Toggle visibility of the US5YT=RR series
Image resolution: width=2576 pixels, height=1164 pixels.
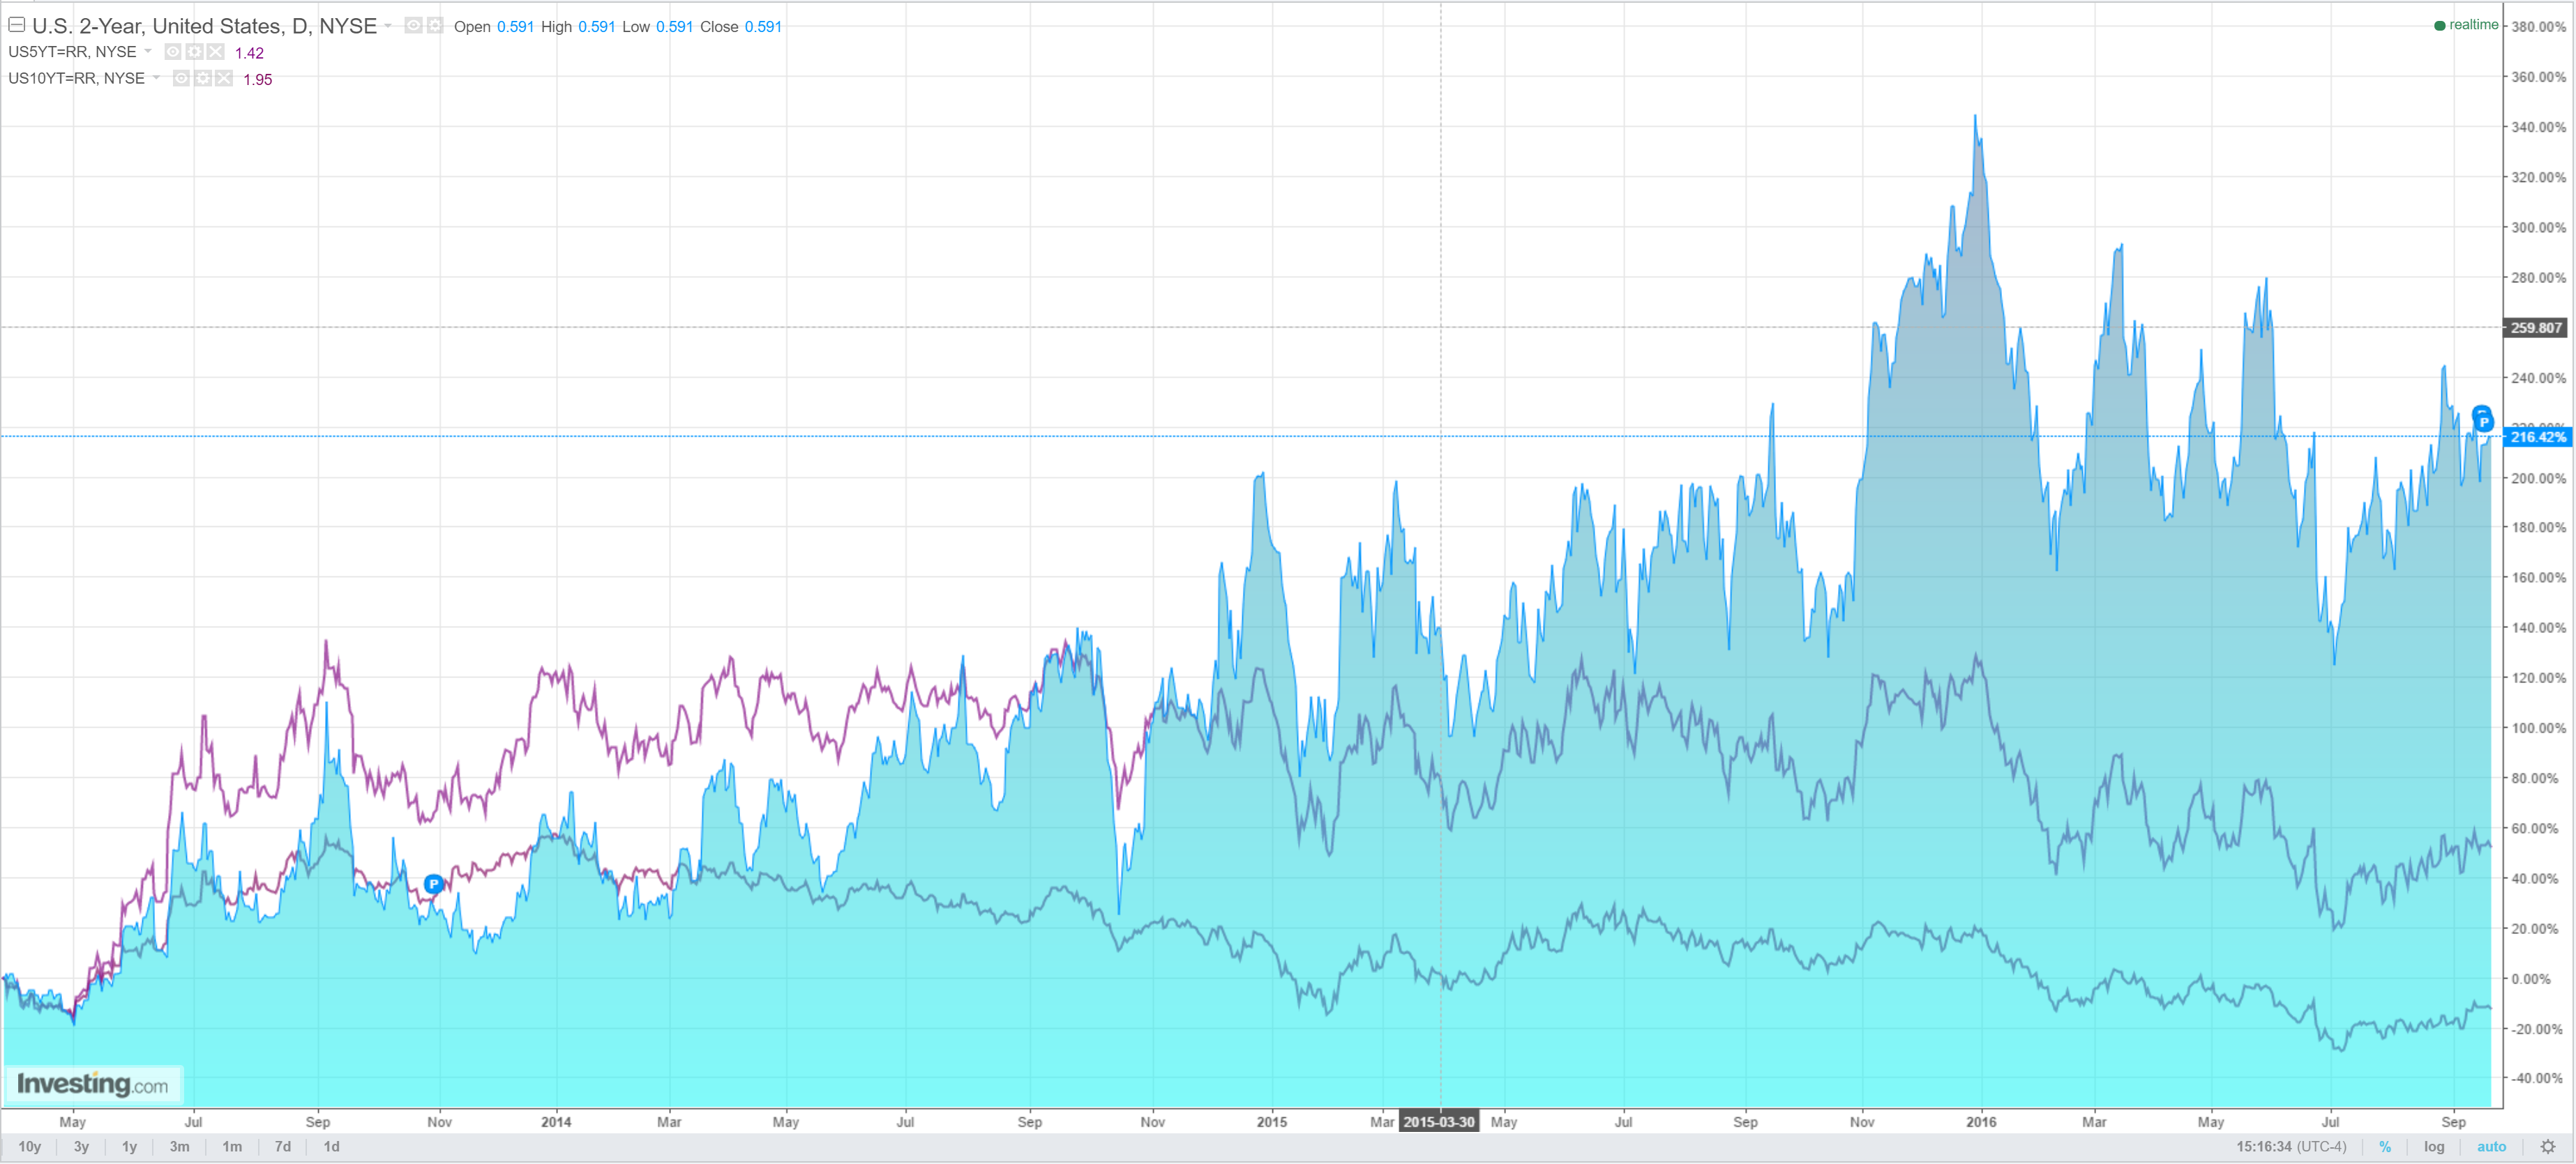[173, 52]
